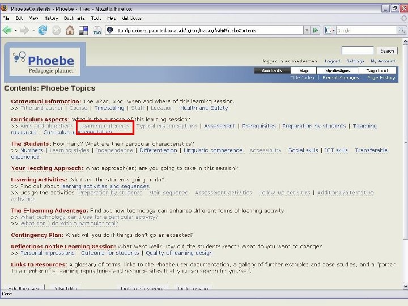Click into the Google search field
Viewport: 408px width, 306px height.
367,31
